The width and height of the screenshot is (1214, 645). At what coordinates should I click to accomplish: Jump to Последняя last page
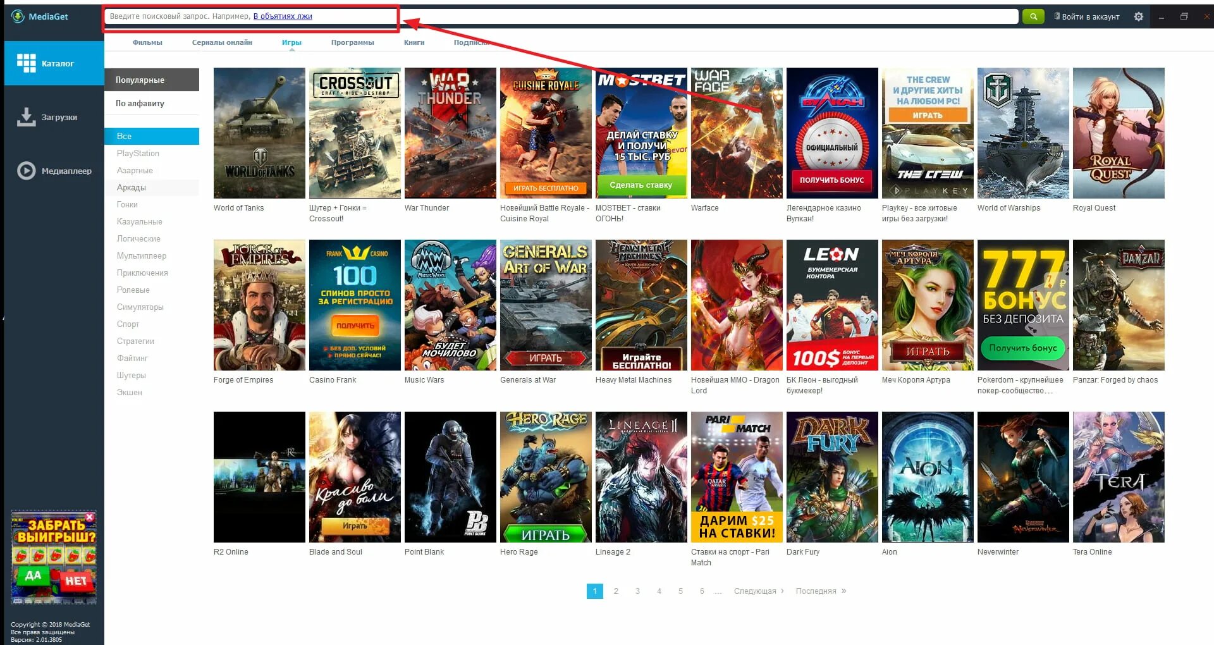pyautogui.click(x=821, y=591)
